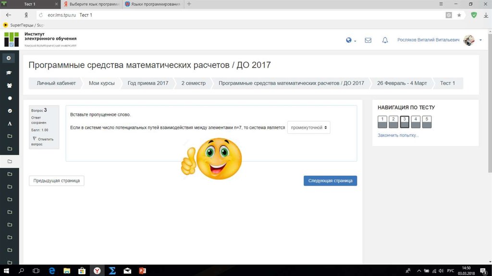The image size is (492, 276).
Task: Click "Закончить попытку..." link
Action: pos(398,135)
